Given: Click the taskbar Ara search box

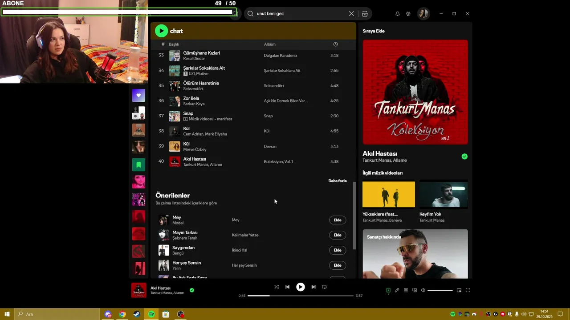Looking at the screenshot, I should 57,314.
